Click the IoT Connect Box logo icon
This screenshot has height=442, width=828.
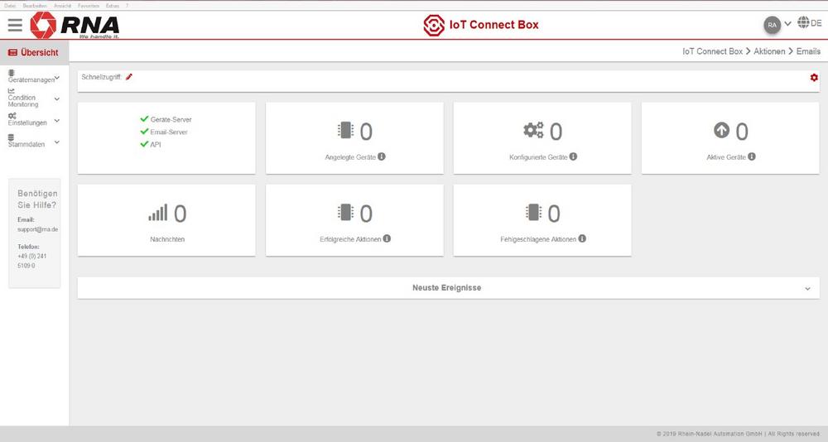click(x=435, y=25)
